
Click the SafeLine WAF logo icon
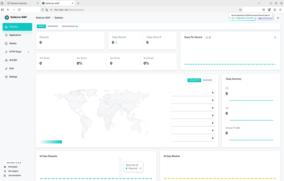coord(7,18)
